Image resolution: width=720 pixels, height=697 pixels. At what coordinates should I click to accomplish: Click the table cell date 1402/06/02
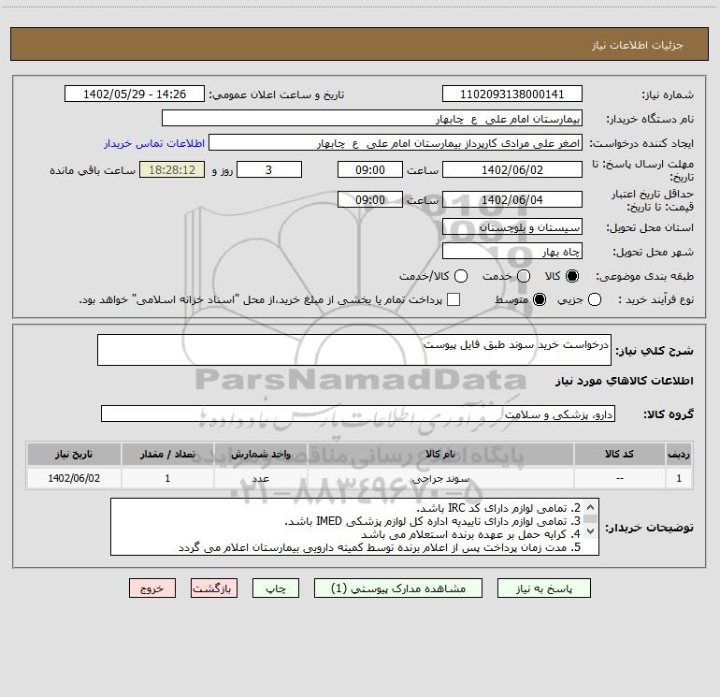click(x=74, y=478)
